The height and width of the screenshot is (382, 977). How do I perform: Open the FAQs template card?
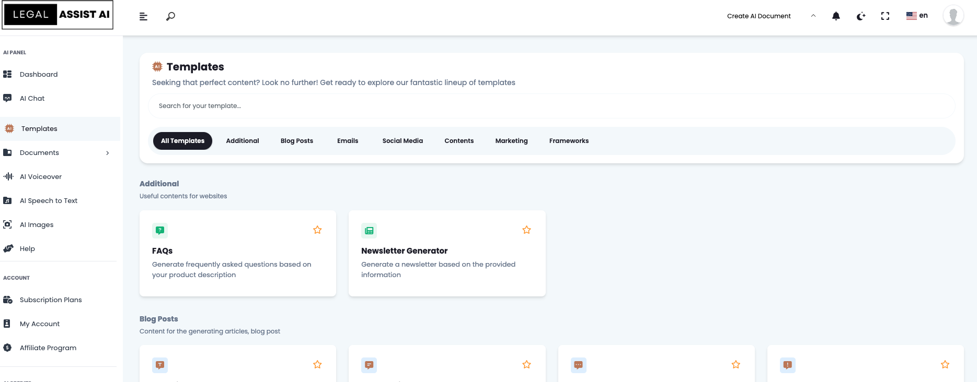pos(238,253)
